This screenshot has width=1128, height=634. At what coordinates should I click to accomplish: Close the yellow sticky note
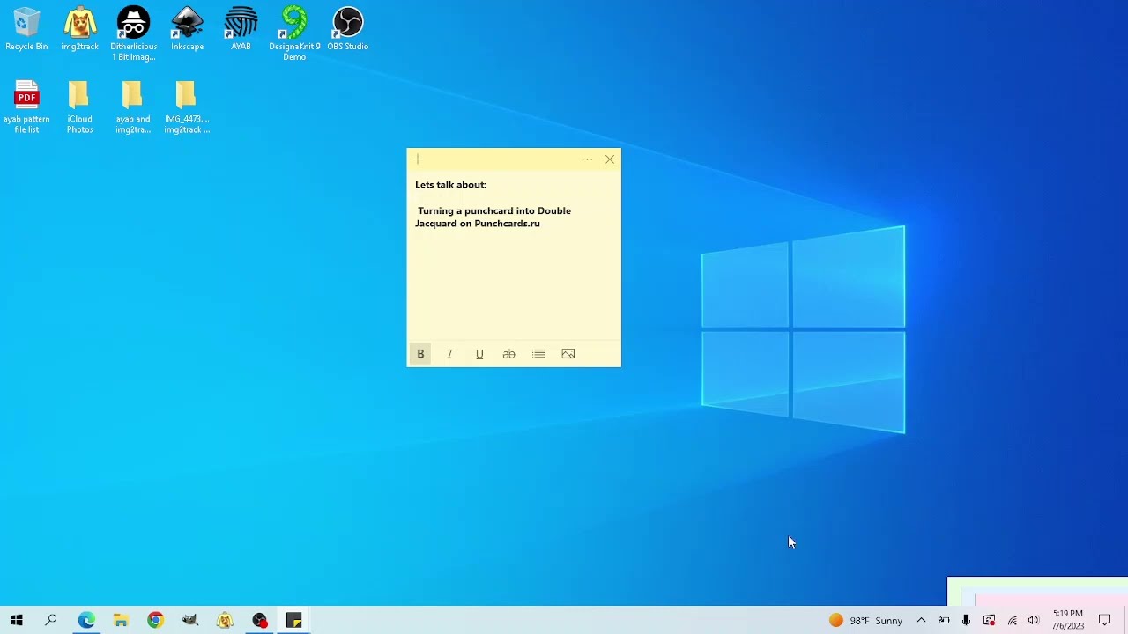[x=610, y=159]
